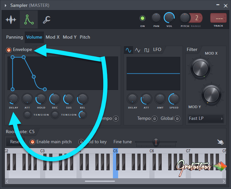Select the envelope/instrument settings tab icon
This screenshot has height=189, width=231.
click(x=29, y=19)
